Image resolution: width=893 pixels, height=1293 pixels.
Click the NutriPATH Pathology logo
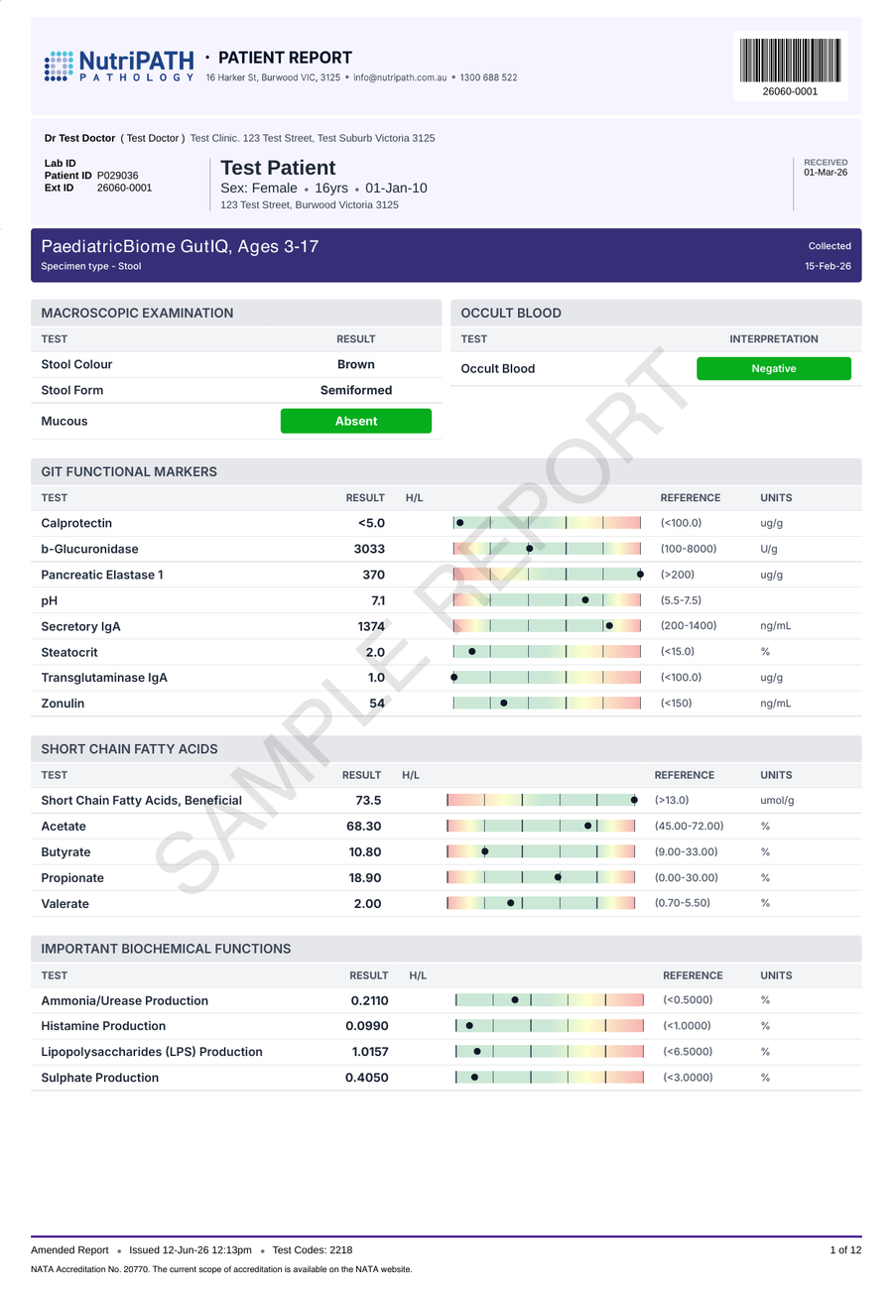(119, 66)
